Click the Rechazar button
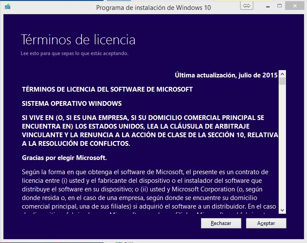 click(221, 223)
